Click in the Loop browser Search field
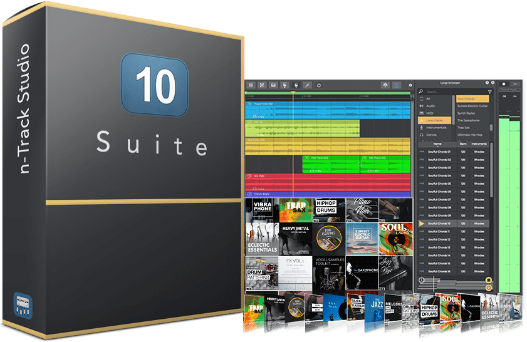Viewport: 527px width, 342px height. (x=456, y=91)
